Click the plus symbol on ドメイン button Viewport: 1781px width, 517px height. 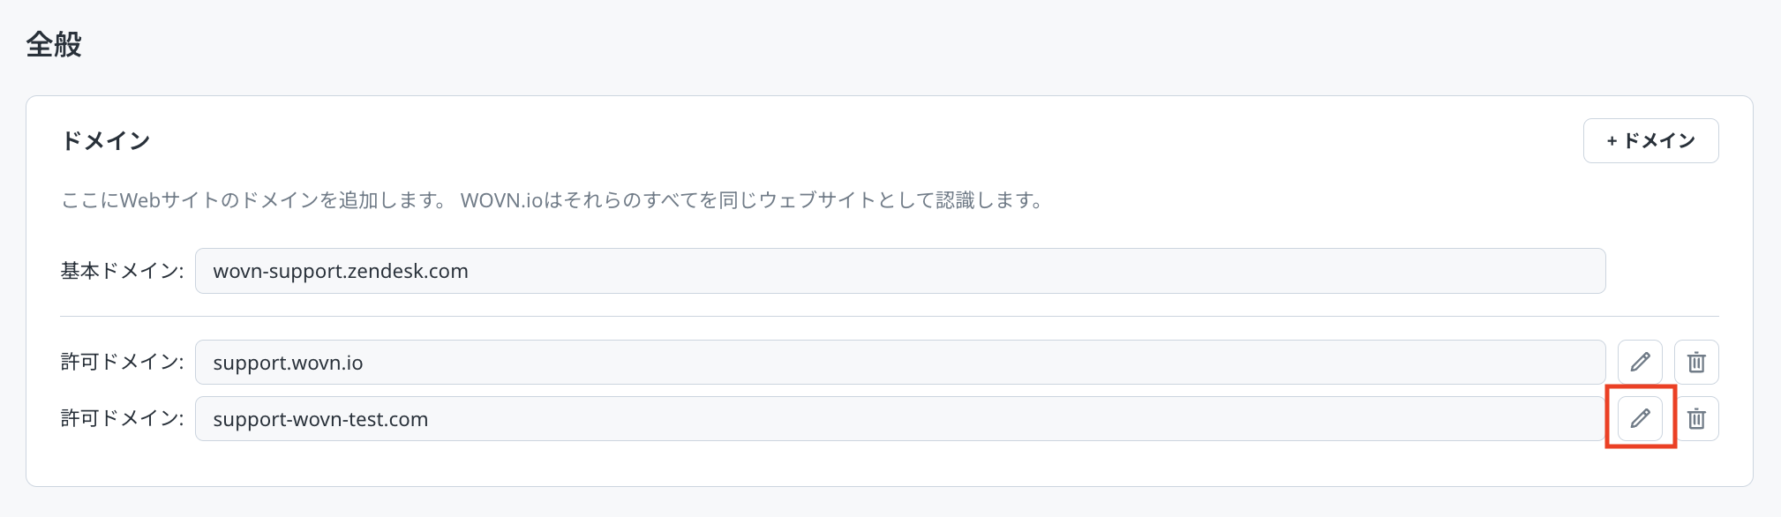[x=1612, y=141]
